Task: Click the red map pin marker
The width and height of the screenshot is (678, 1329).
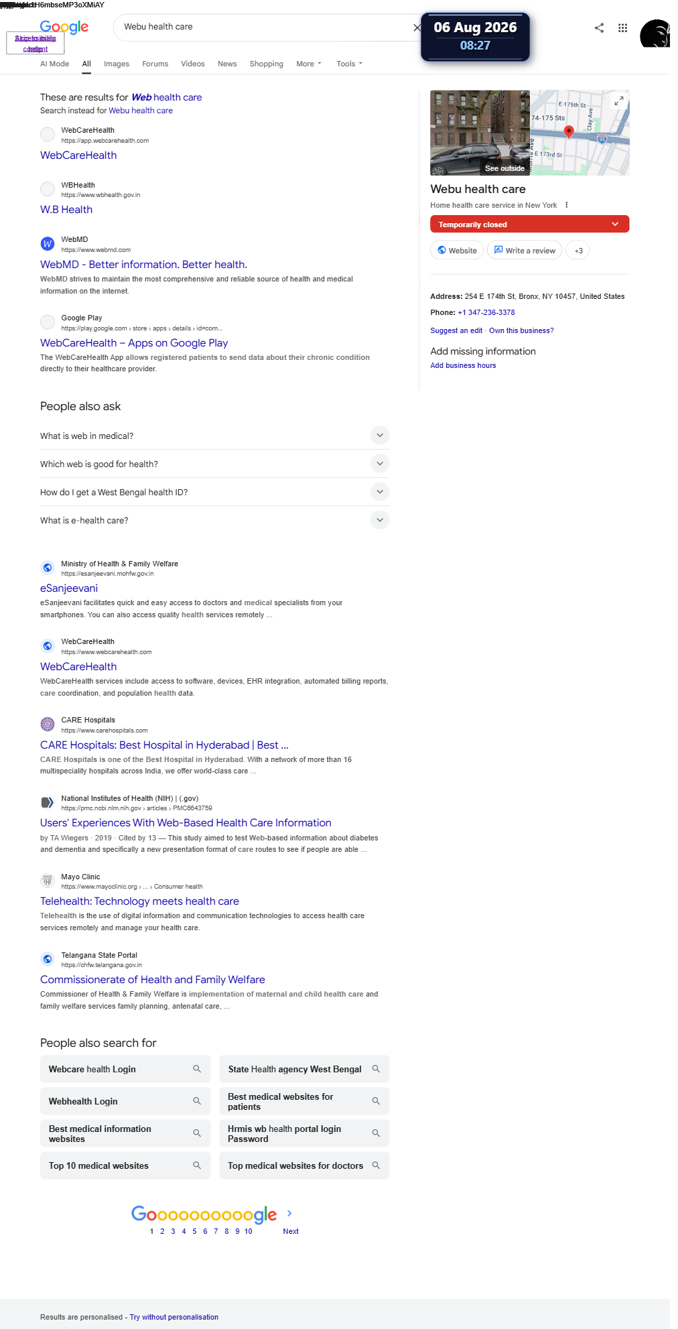Action: [x=569, y=131]
